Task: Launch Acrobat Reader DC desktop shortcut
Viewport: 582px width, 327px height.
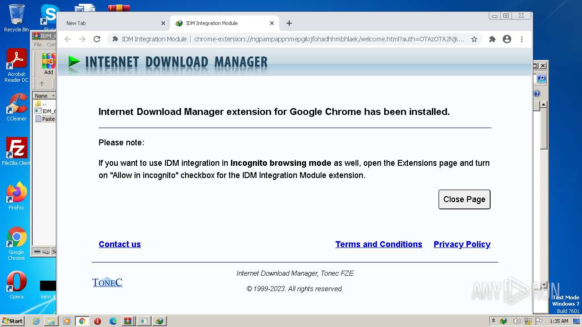Action: click(x=16, y=66)
